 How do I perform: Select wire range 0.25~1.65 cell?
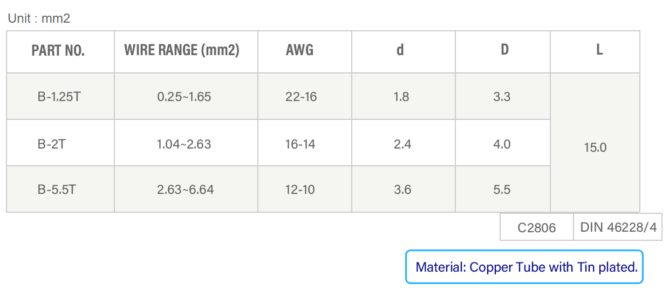[x=186, y=97]
